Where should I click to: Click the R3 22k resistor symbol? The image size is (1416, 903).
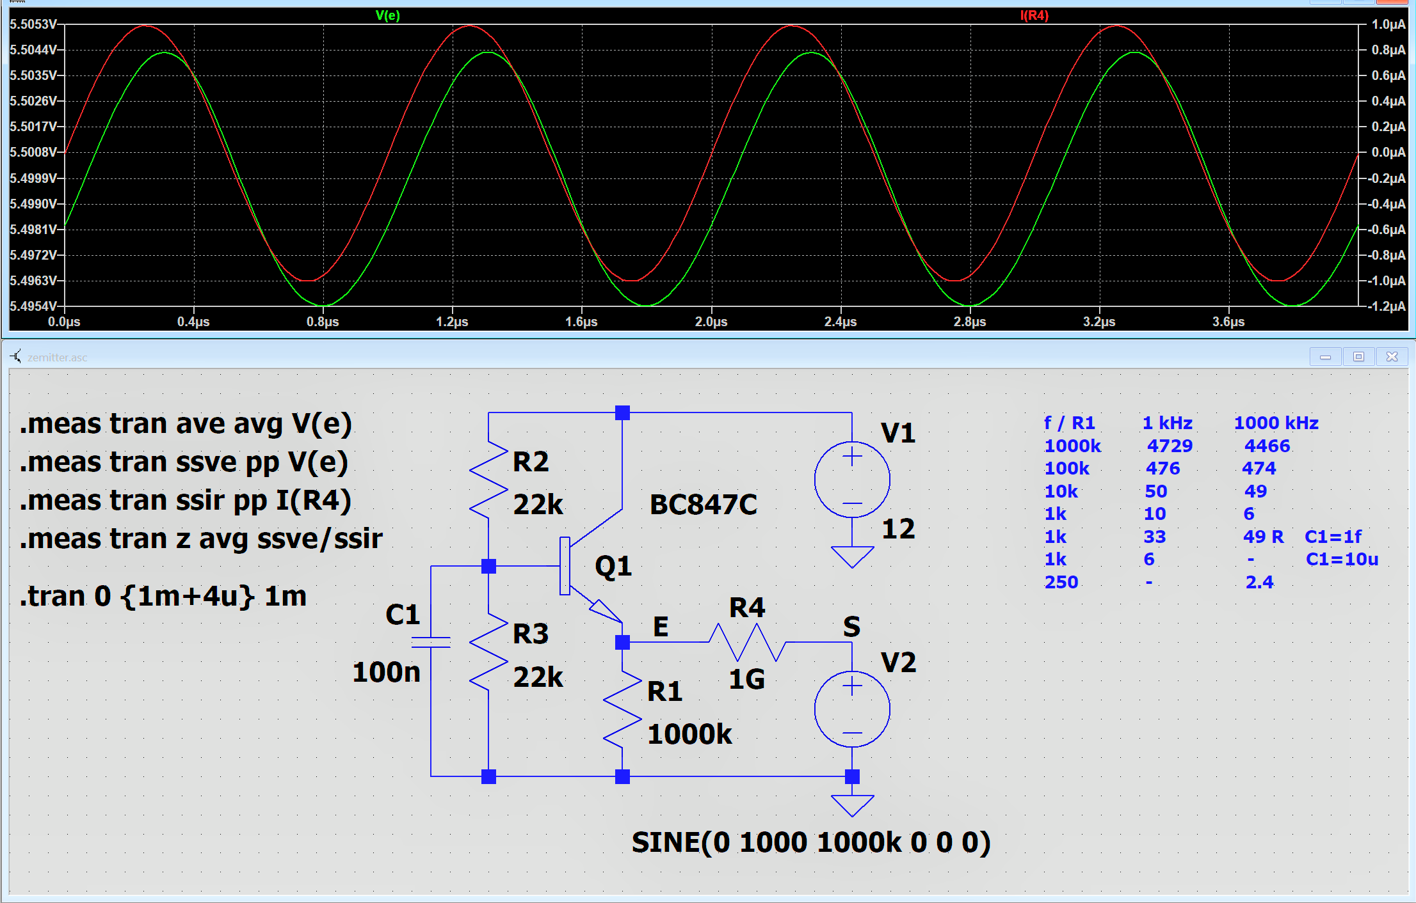(488, 652)
